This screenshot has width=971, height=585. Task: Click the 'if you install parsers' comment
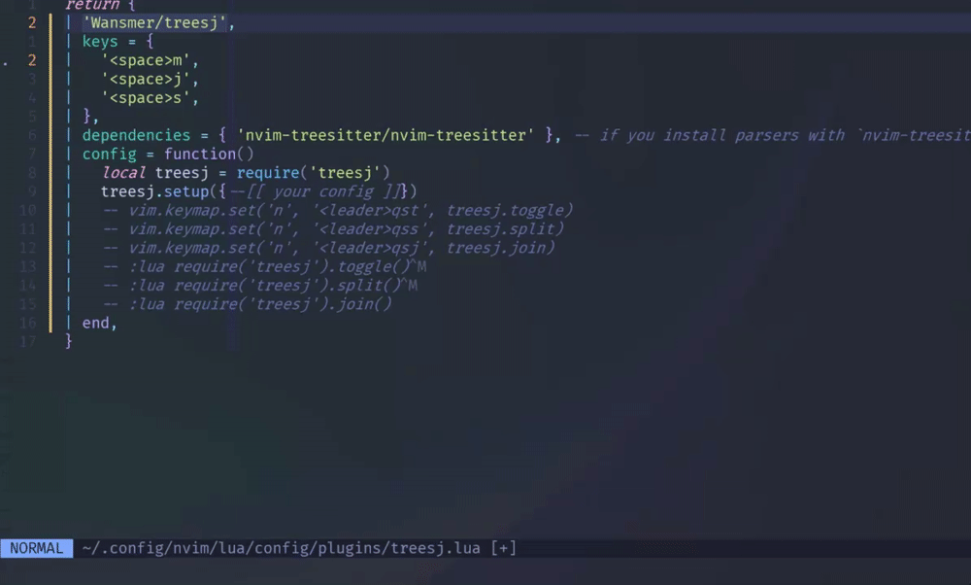click(x=772, y=135)
